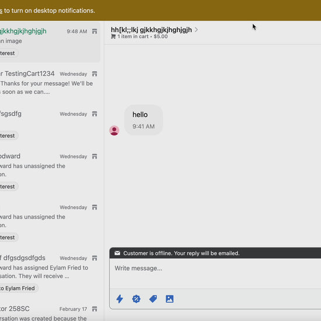This screenshot has height=321, width=321.
Task: Click the hello message bubble
Action: pos(144,120)
